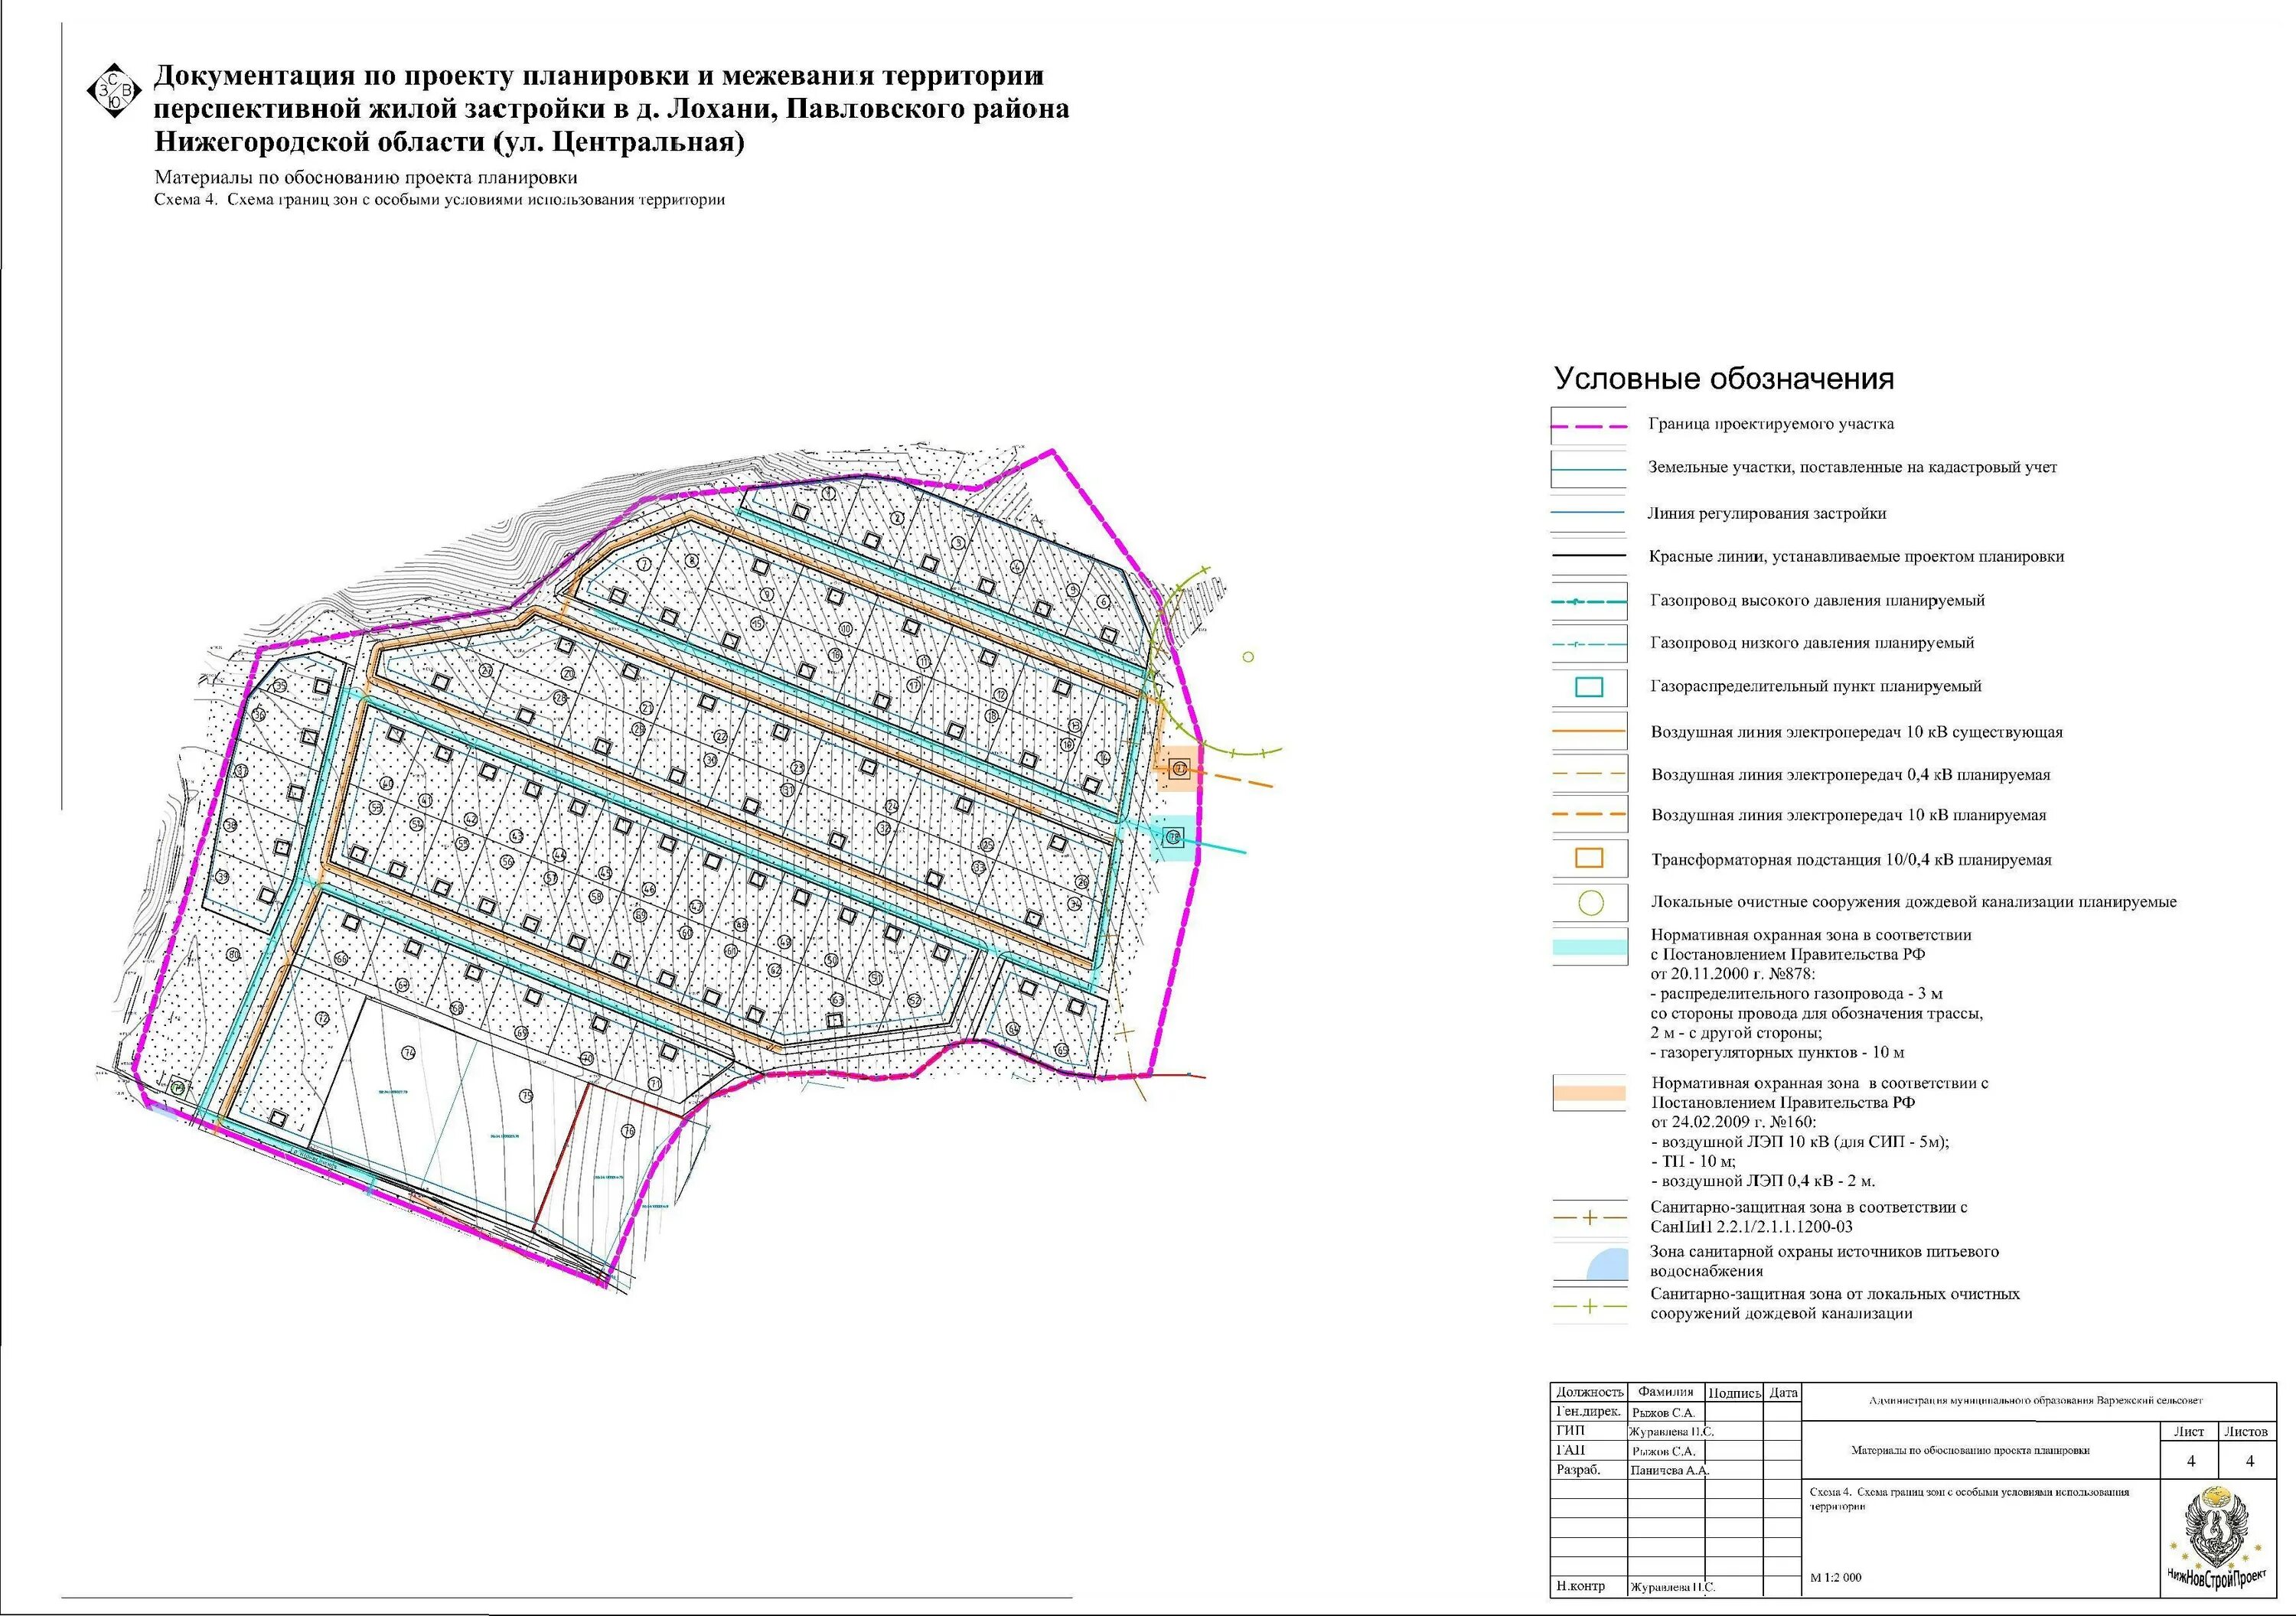Click the 'Администрация муниципального образования' title block line
The width and height of the screenshot is (2296, 1616).
pos(2036,1401)
